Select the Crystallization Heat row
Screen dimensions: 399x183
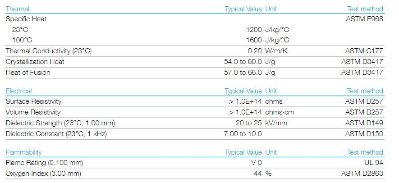[x=195, y=62]
